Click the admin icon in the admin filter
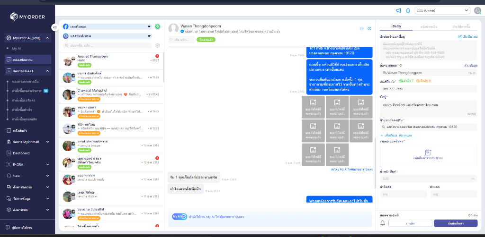 click(x=65, y=36)
